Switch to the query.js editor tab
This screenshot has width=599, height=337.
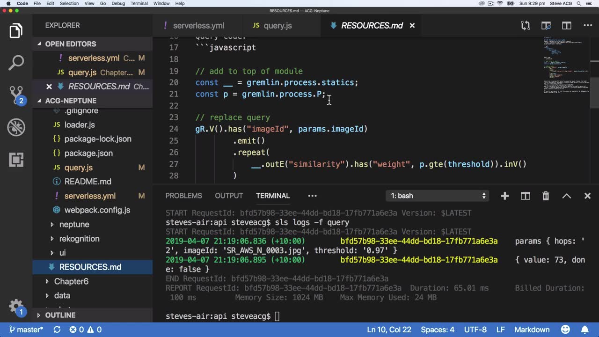pyautogui.click(x=277, y=26)
